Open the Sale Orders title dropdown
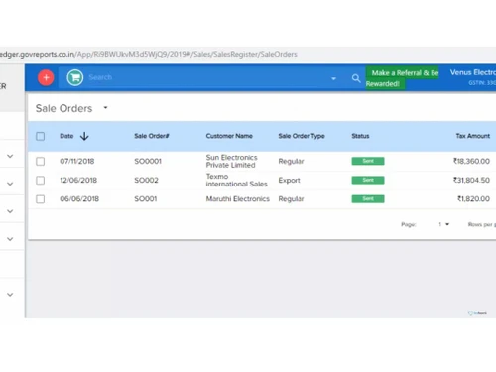The image size is (496, 372). point(105,108)
